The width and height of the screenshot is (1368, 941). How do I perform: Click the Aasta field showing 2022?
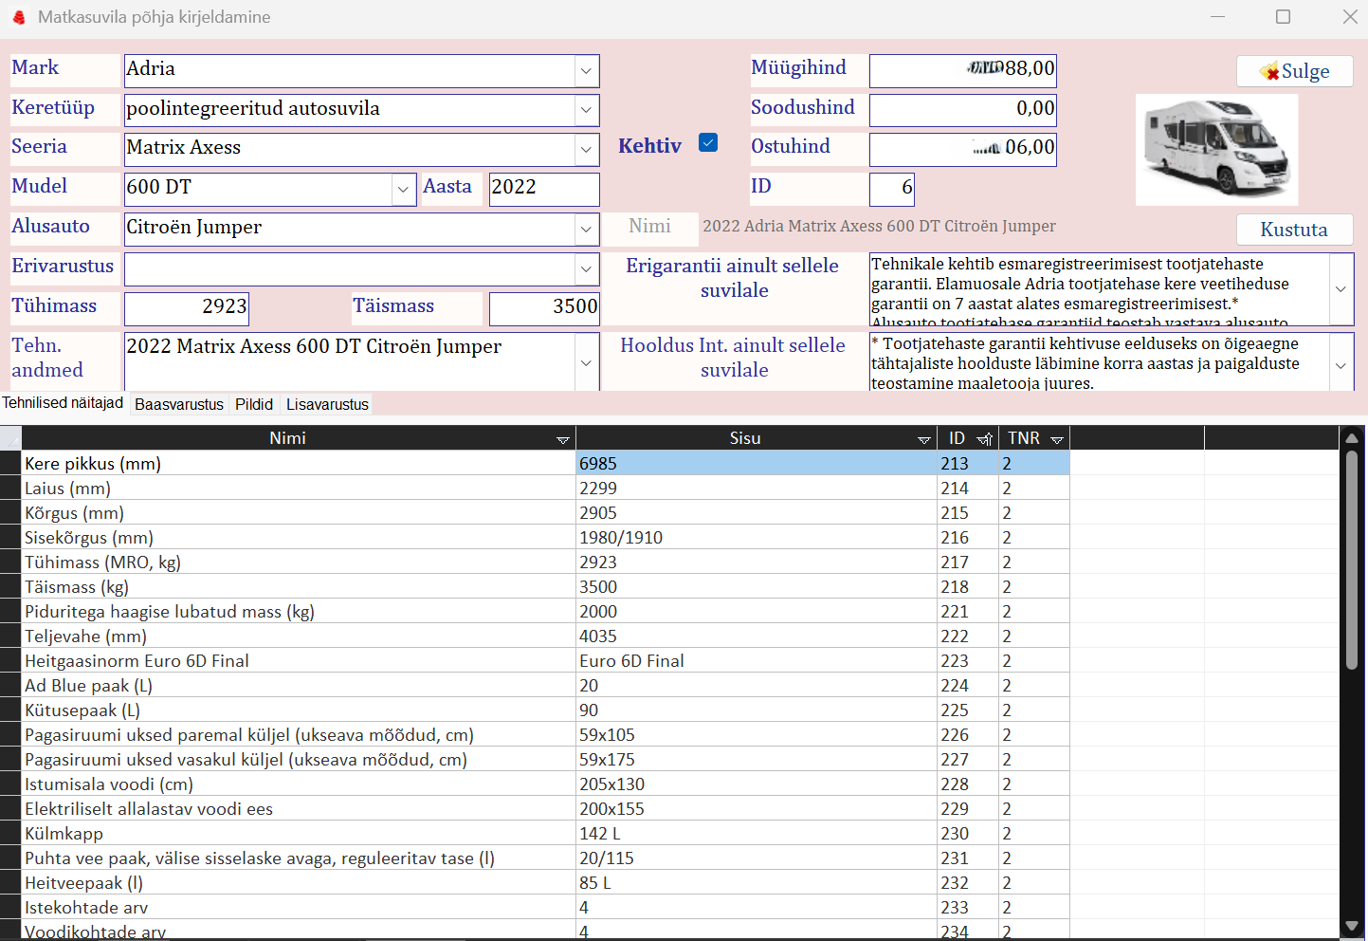[544, 189]
